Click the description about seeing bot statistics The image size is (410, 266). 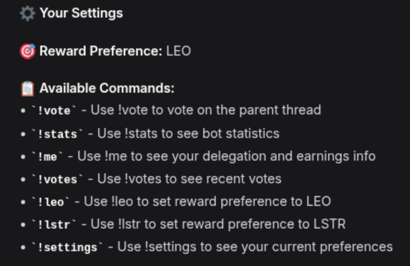[x=188, y=134]
